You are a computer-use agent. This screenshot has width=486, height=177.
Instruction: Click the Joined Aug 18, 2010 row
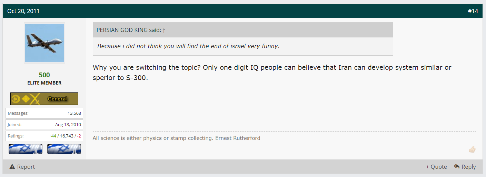point(44,124)
